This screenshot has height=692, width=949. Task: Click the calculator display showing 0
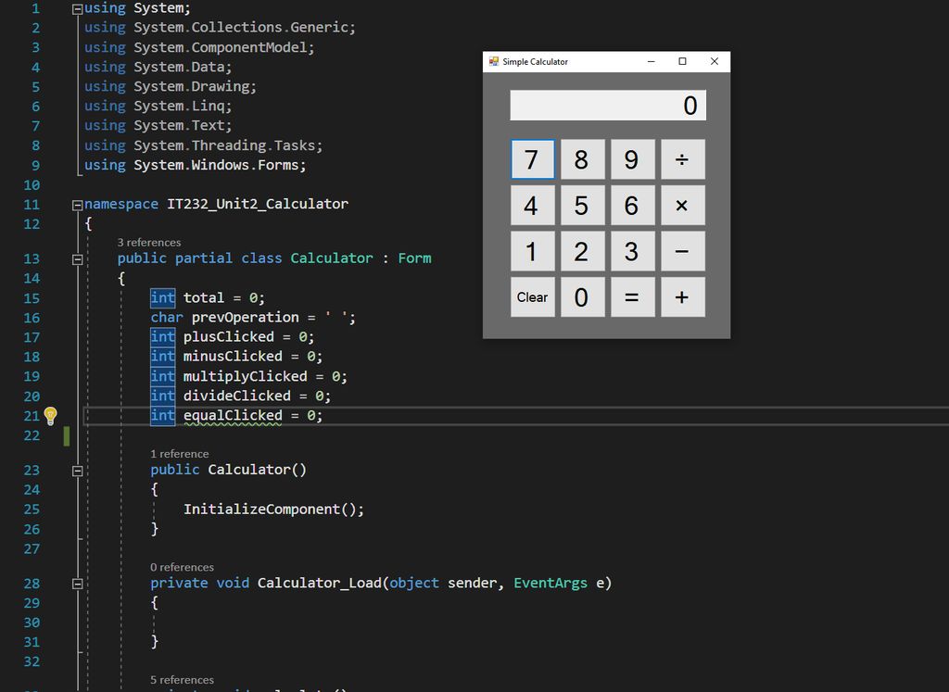(607, 105)
